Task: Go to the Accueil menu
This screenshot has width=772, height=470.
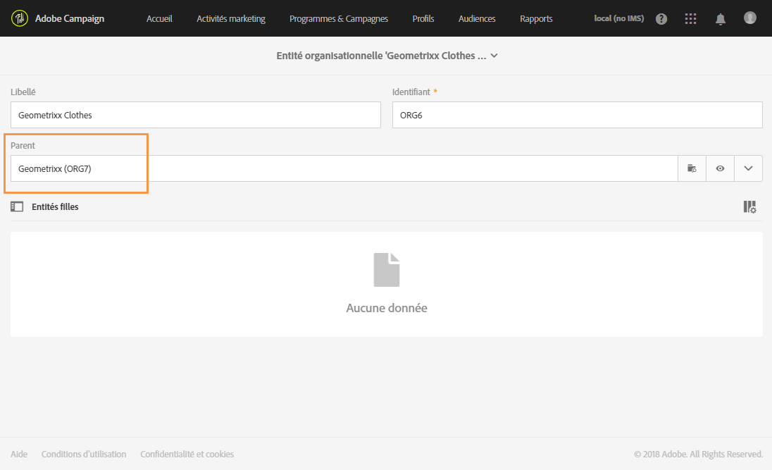Action: click(159, 19)
